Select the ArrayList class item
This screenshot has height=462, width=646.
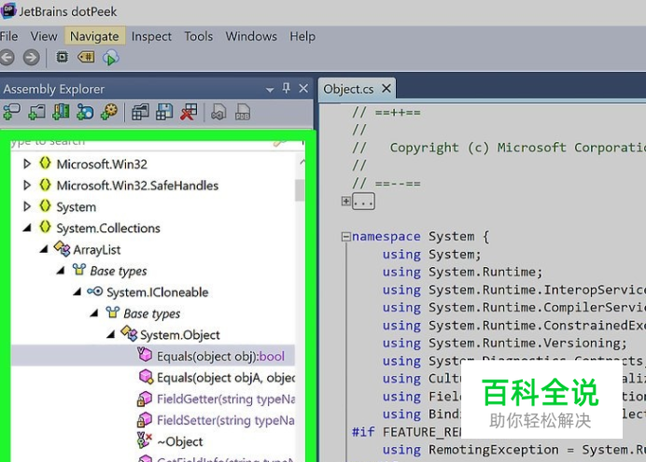click(97, 249)
